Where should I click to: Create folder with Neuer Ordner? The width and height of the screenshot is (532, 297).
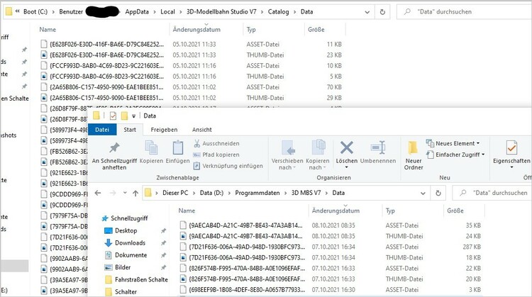tap(414, 155)
